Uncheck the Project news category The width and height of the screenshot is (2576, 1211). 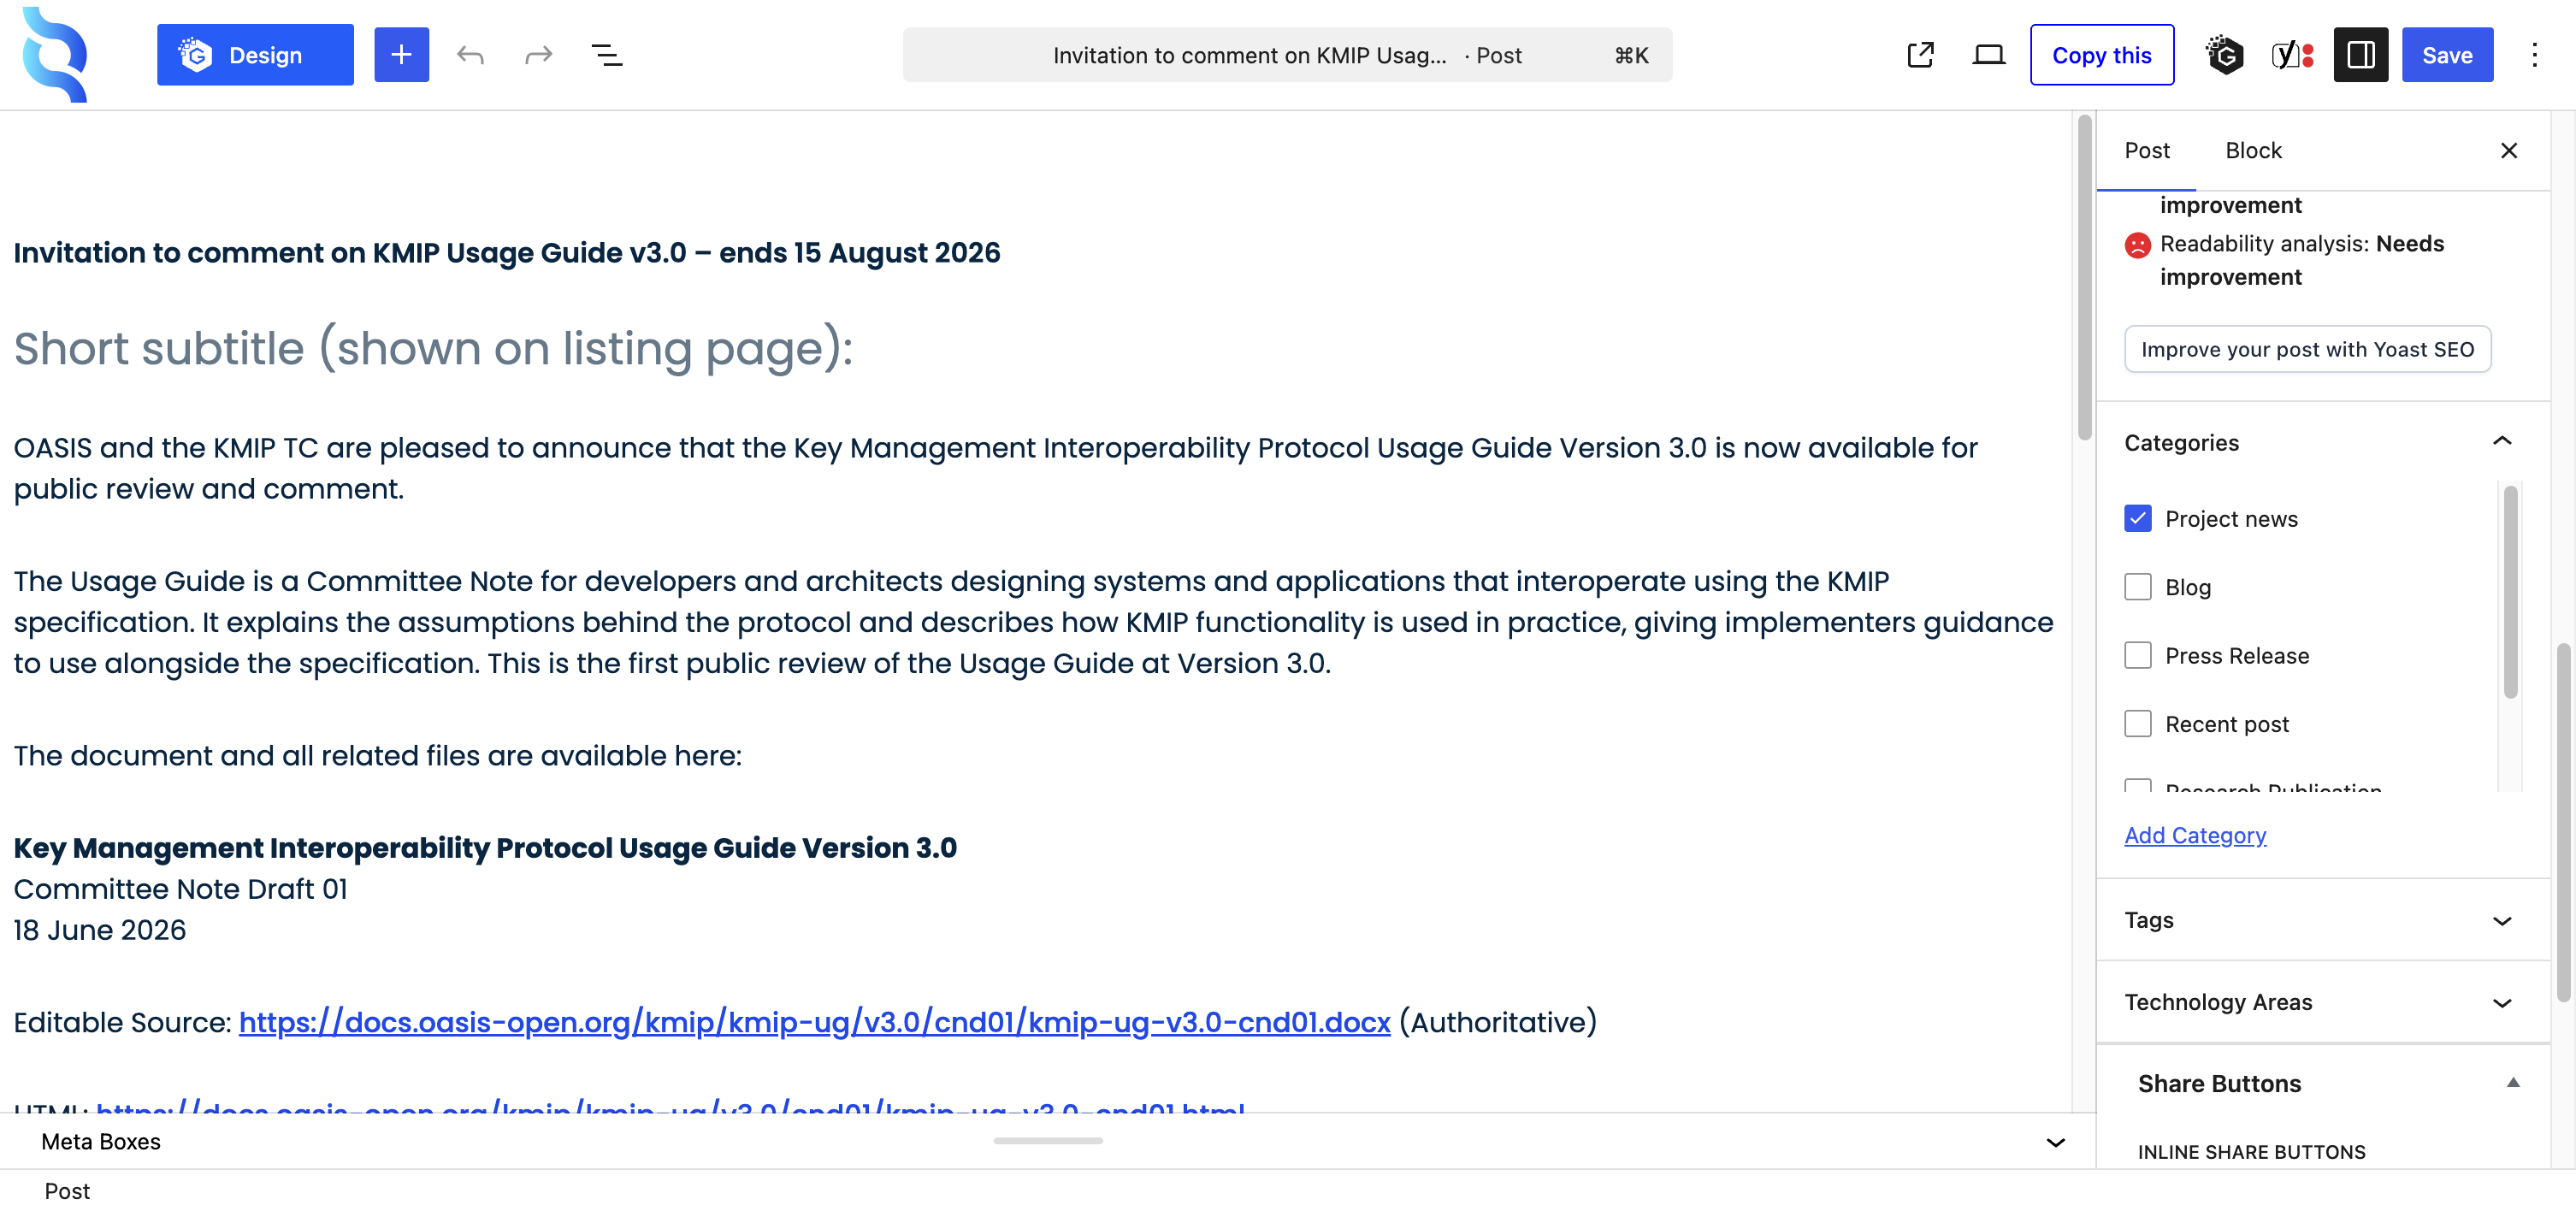(2137, 518)
